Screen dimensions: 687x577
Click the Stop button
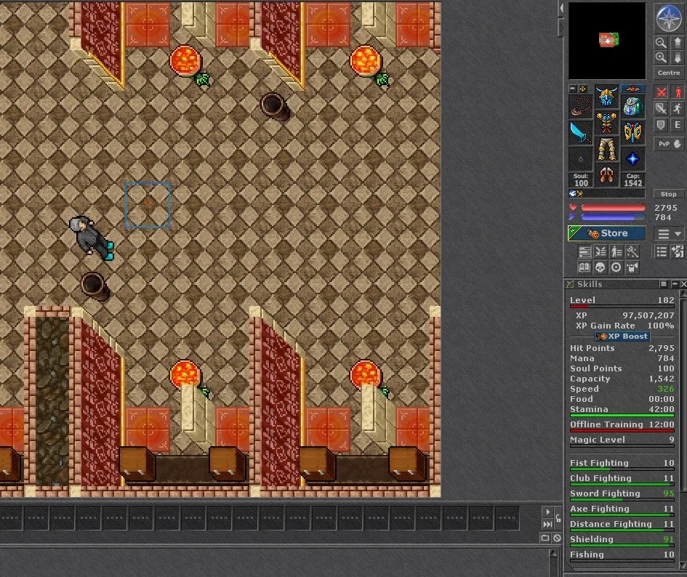669,193
